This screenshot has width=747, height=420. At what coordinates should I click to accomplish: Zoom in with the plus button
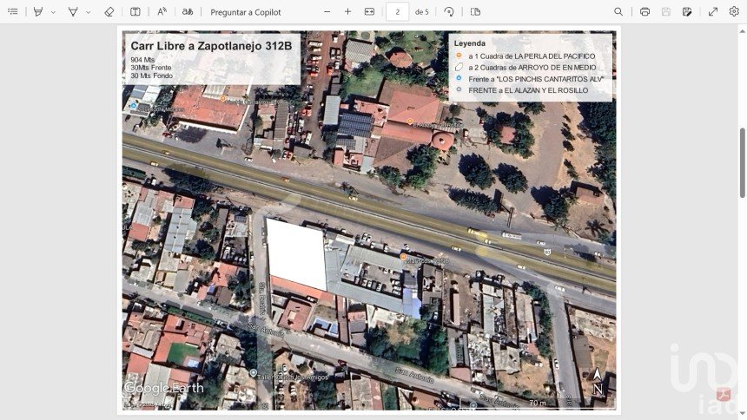pos(347,12)
